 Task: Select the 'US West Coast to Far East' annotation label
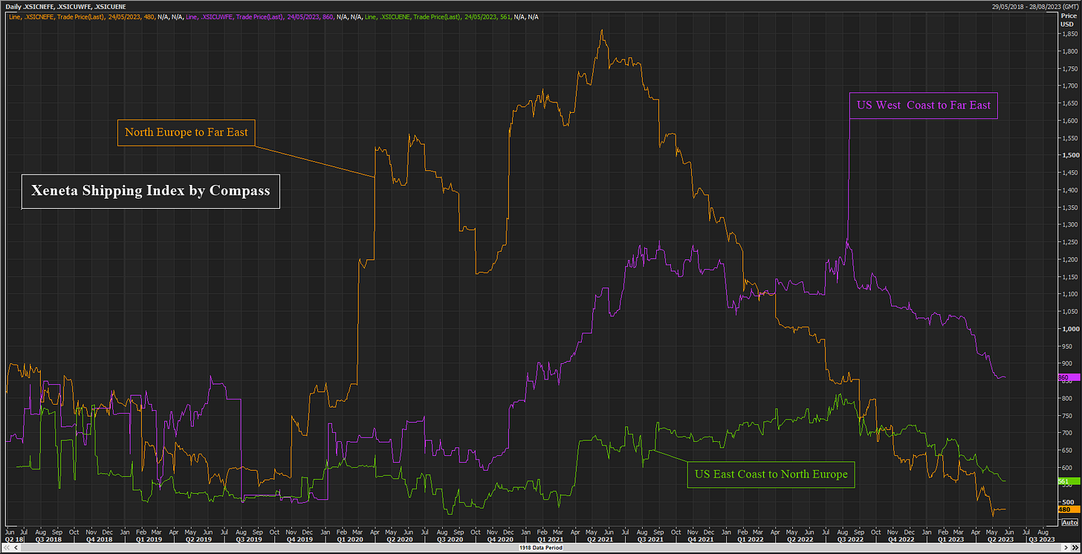click(x=924, y=105)
